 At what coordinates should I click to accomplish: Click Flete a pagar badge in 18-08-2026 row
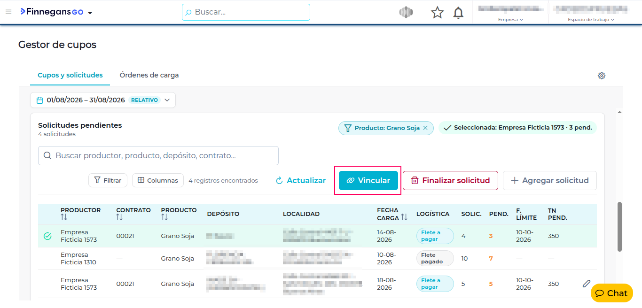pyautogui.click(x=435, y=284)
